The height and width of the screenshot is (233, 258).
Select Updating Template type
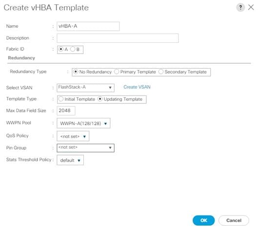coord(100,99)
